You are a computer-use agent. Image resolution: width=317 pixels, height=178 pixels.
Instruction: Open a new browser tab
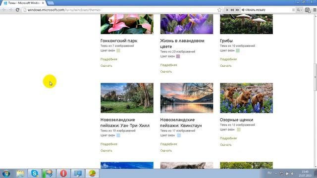click(51, 3)
